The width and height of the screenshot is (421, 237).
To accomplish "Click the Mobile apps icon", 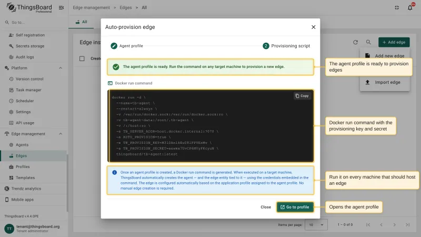I will [7, 200].
